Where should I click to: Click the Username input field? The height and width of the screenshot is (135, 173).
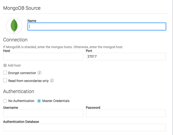[43, 113]
